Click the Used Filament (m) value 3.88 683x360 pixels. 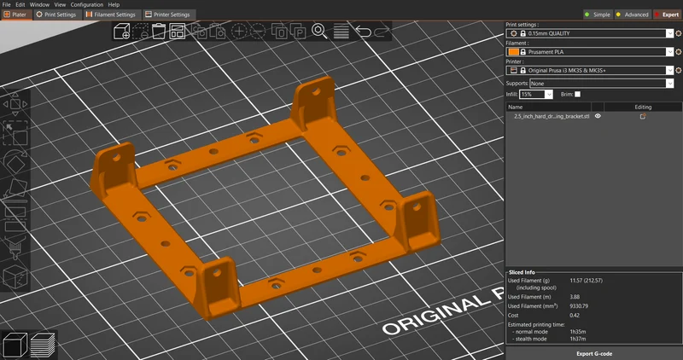pos(575,296)
